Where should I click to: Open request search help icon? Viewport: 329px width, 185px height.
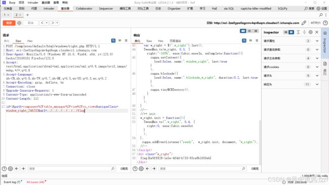(4, 168)
